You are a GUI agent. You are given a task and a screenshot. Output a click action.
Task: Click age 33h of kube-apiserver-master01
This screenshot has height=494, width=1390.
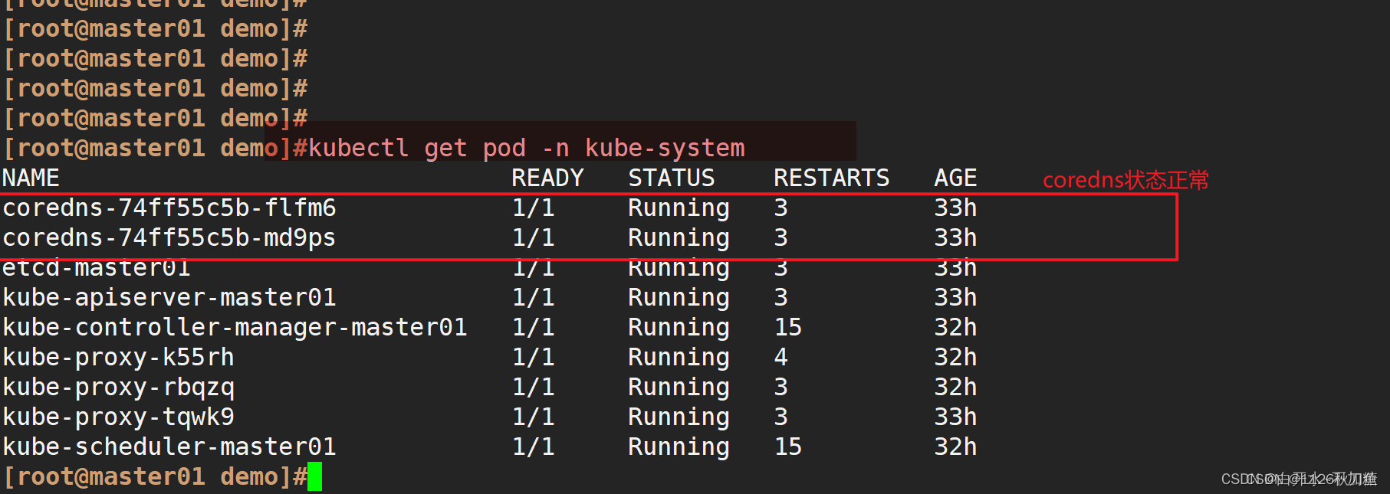click(x=955, y=297)
